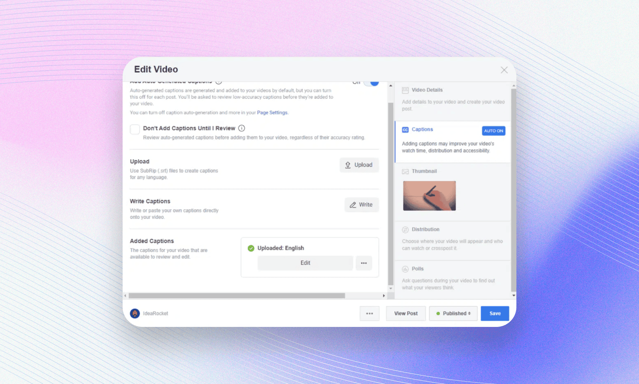Click the Added Captions heading
This screenshot has width=639, height=384.
point(152,241)
